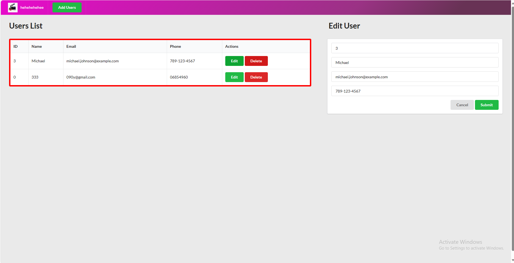
Task: Submit the Edit User form
Action: point(486,105)
